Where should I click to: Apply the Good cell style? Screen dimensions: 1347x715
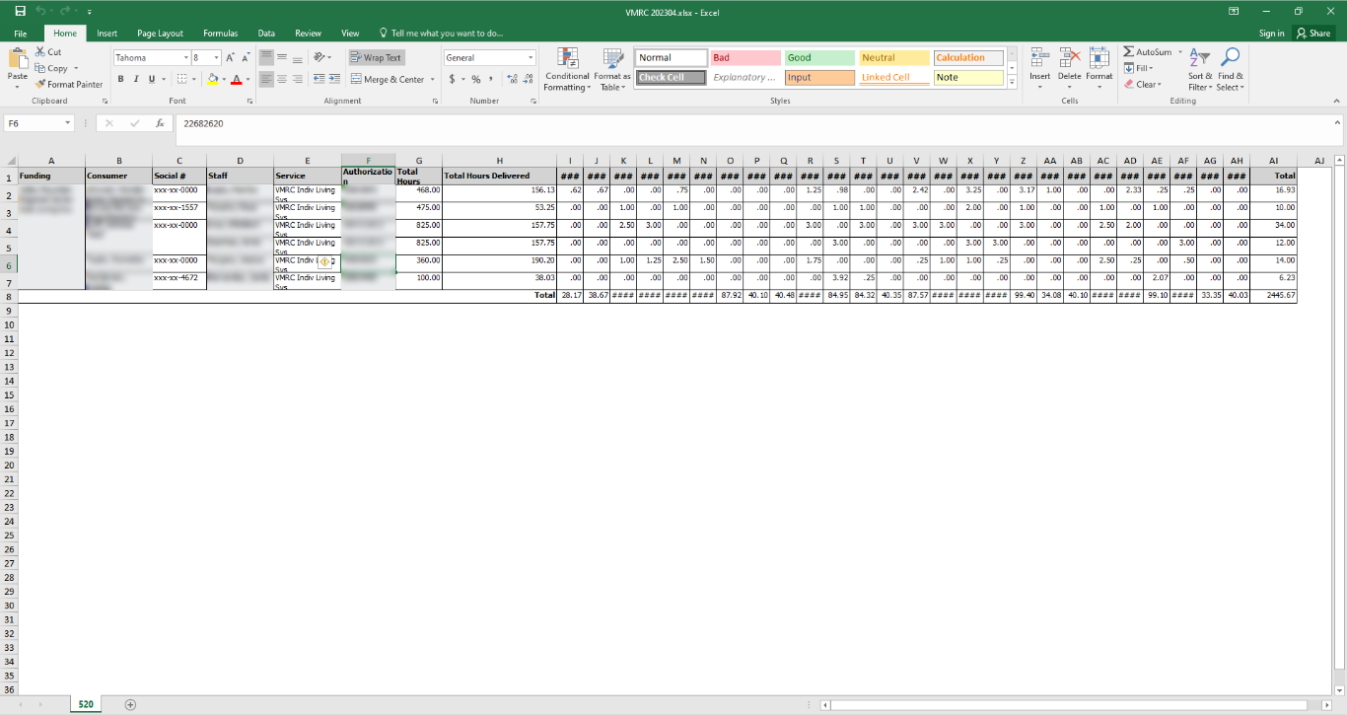[818, 57]
